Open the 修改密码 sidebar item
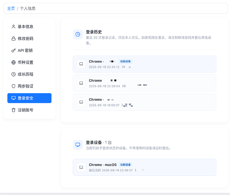The width and height of the screenshot is (230, 195). click(x=29, y=39)
